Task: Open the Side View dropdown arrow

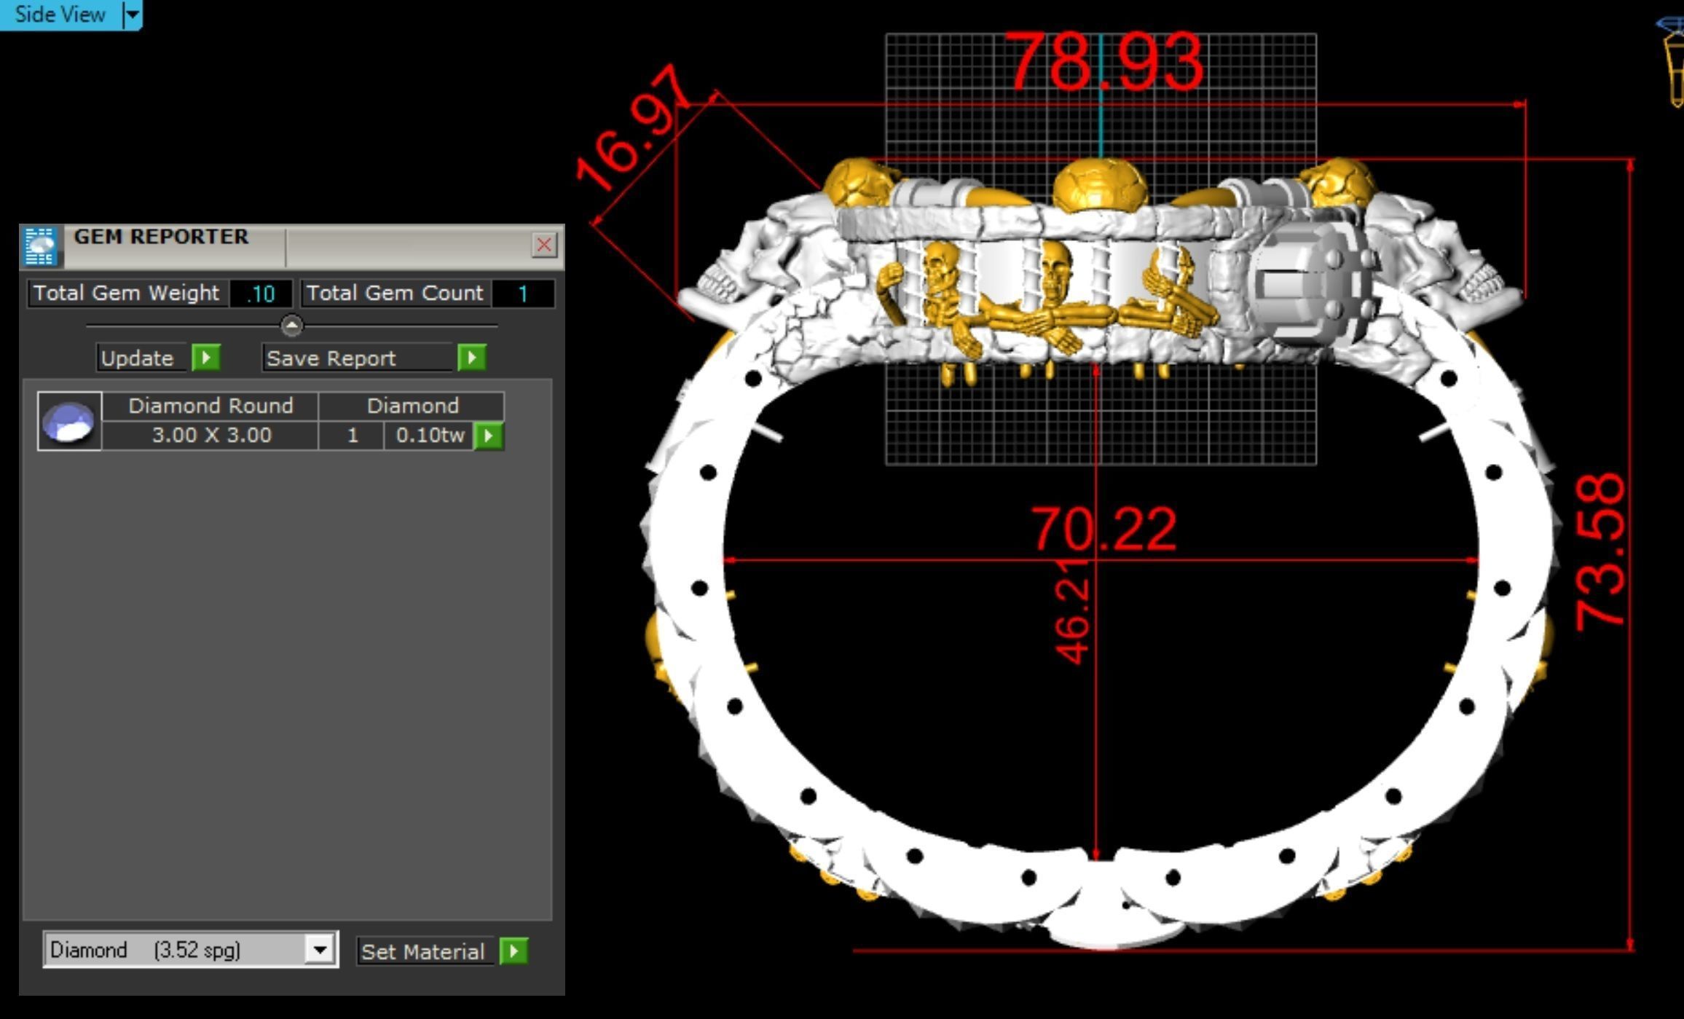Action: pos(132,15)
